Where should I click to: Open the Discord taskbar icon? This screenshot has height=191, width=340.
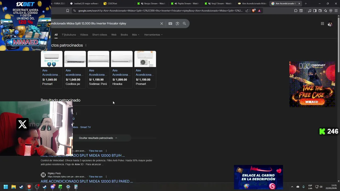[x=53, y=187]
